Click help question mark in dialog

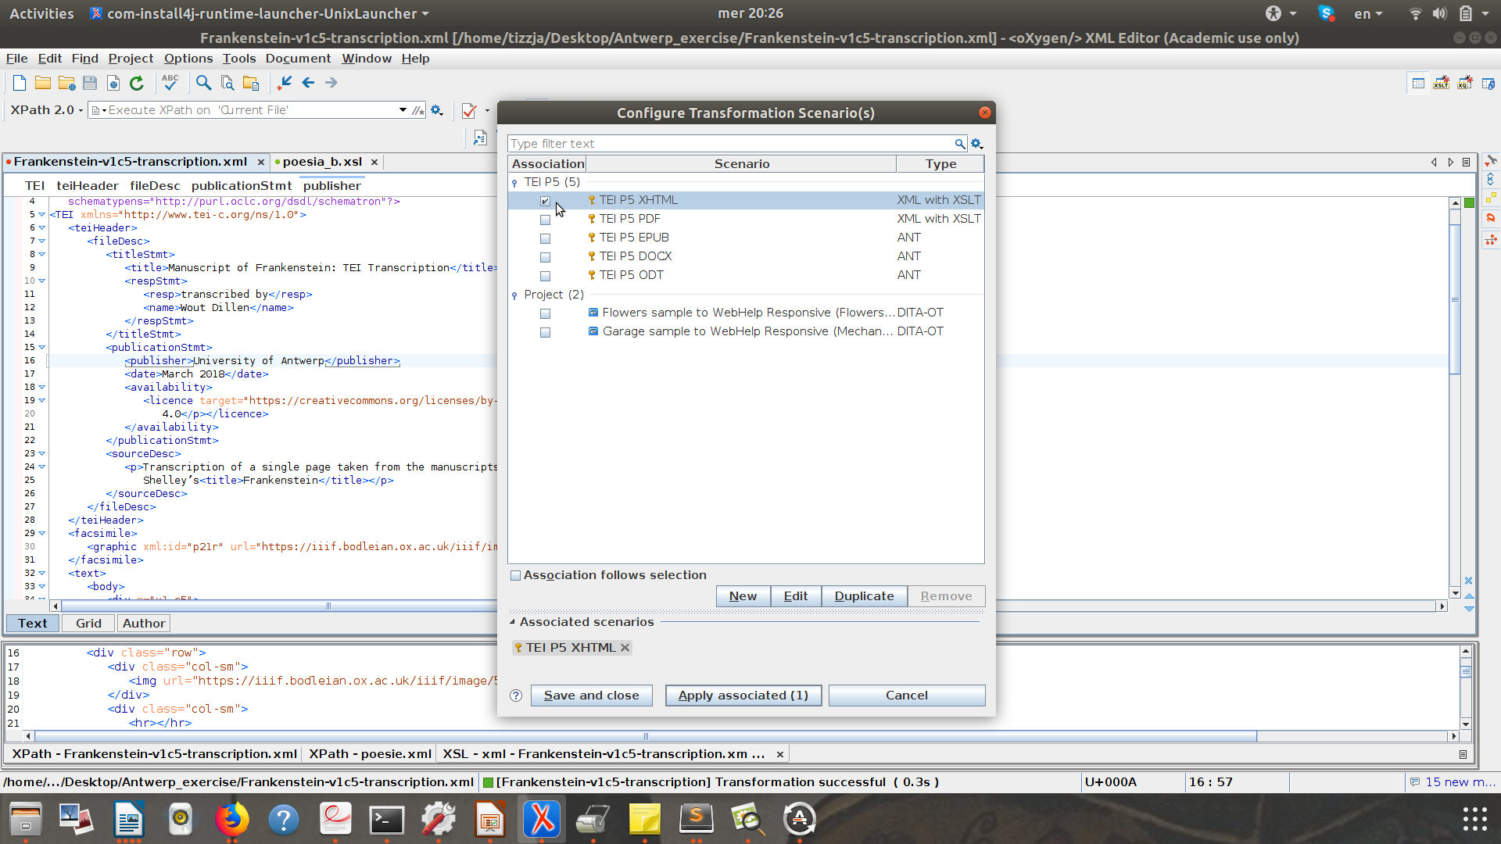[516, 696]
